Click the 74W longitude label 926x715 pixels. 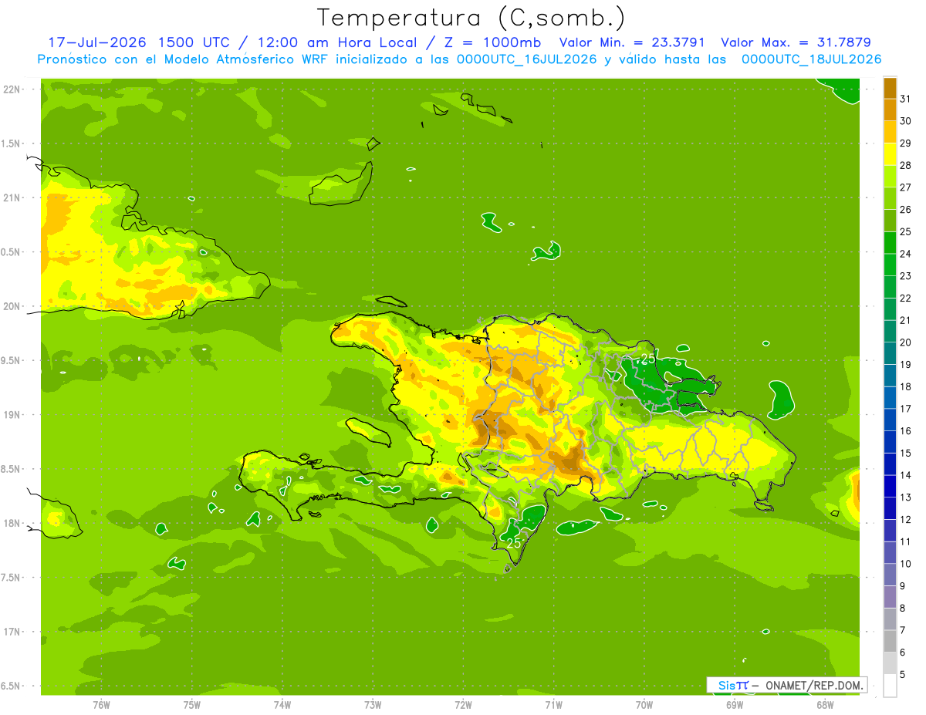click(282, 704)
